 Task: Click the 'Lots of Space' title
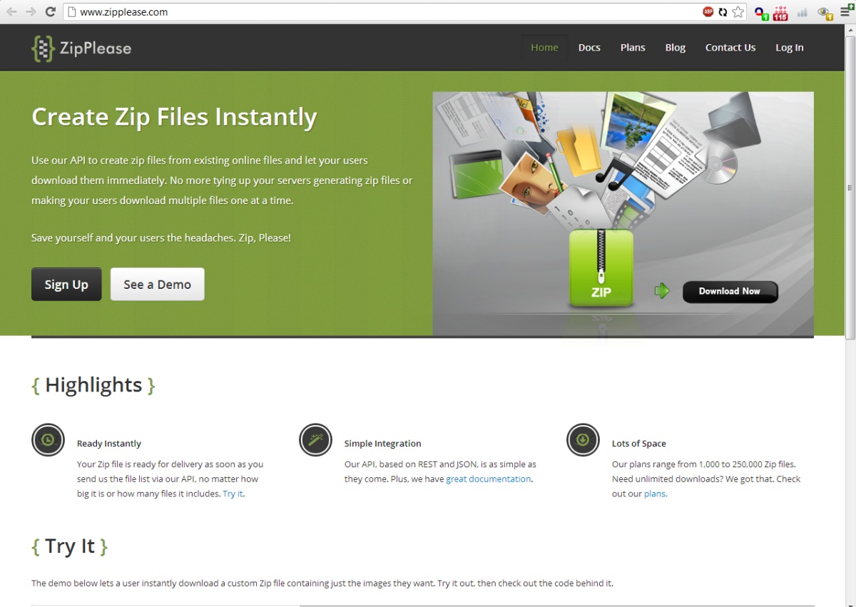pyautogui.click(x=639, y=444)
